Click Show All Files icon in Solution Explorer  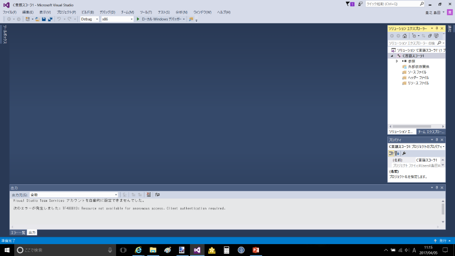click(x=436, y=36)
